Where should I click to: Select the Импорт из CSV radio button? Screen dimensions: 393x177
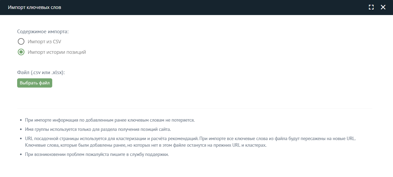pyautogui.click(x=21, y=42)
